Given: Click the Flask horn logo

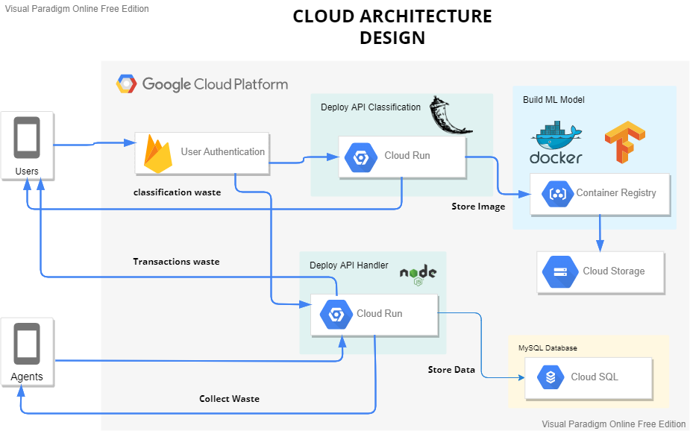Looking at the screenshot, I should point(450,115).
